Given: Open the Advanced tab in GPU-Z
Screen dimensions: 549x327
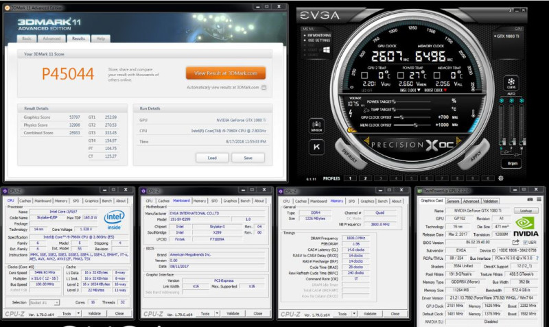Looking at the screenshot, I should coord(471,201).
